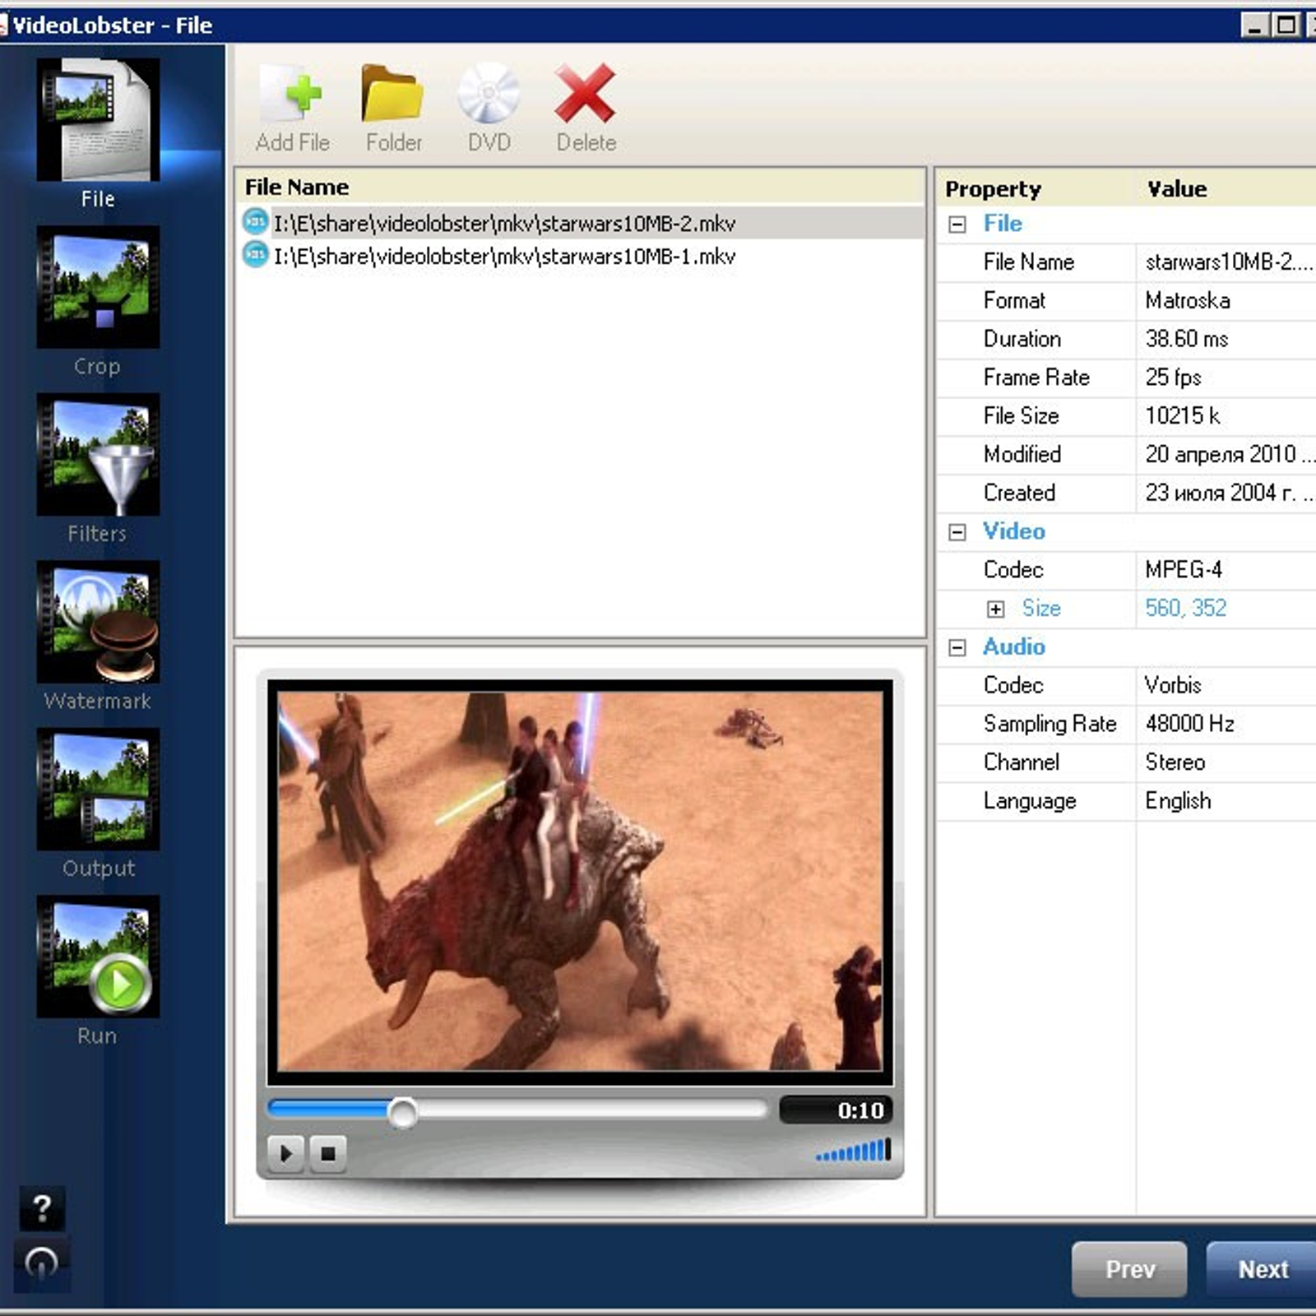1316x1316 pixels.
Task: Click the Property column header
Action: (1036, 188)
